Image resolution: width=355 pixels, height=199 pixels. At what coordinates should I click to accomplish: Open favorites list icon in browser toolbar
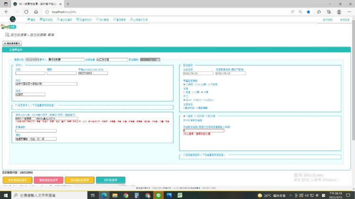point(319,12)
